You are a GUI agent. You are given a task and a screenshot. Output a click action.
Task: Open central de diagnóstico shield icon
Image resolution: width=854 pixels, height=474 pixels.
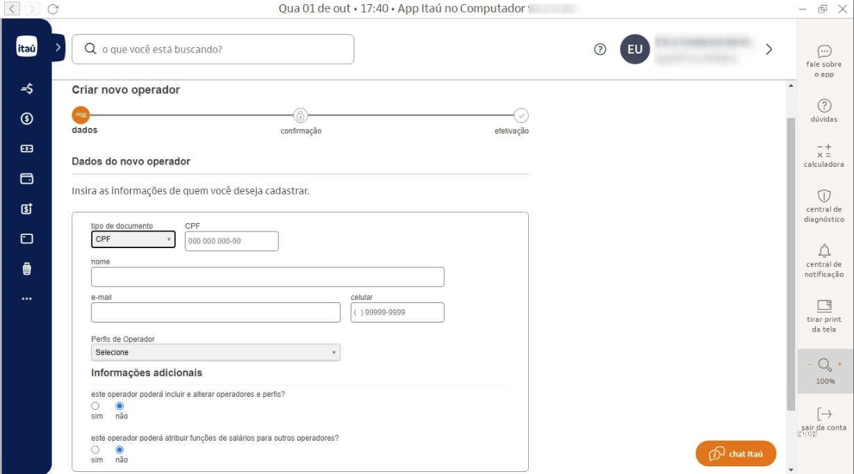click(824, 196)
